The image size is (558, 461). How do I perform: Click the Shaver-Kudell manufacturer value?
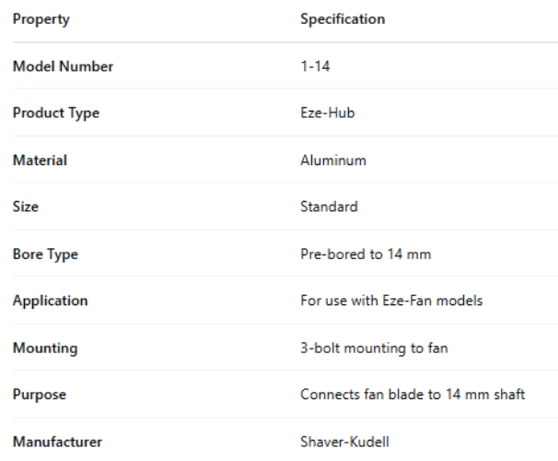(x=344, y=442)
